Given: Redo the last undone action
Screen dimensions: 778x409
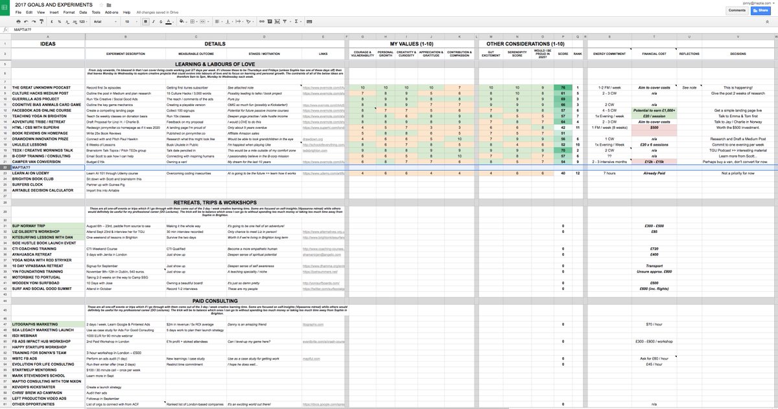Looking at the screenshot, I should tap(34, 21).
